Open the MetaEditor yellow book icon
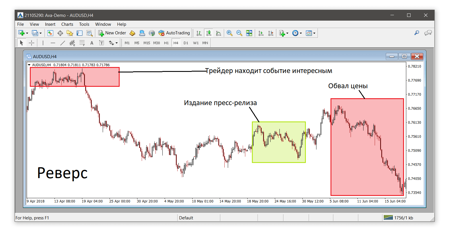This screenshot has width=449, height=238. tap(132, 33)
